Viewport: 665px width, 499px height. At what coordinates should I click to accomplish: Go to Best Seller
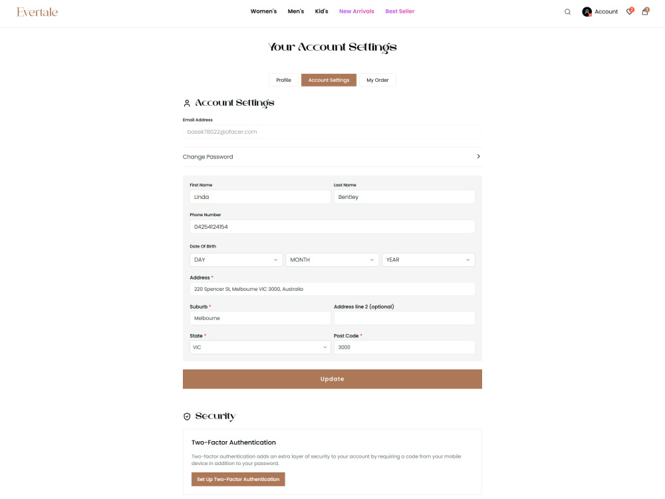(x=400, y=11)
